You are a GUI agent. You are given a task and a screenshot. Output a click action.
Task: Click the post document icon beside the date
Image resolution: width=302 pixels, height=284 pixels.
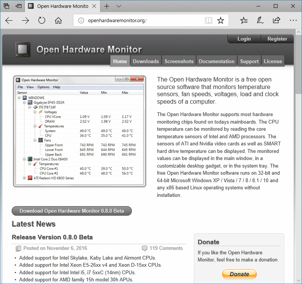coord(18,248)
